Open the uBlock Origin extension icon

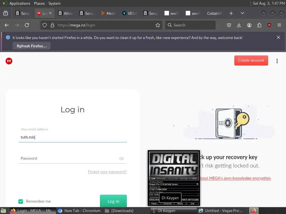click(x=269, y=25)
